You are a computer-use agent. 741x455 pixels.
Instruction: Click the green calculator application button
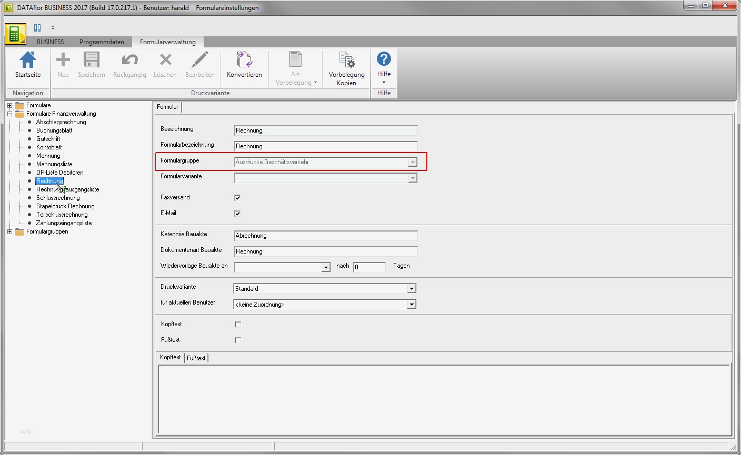(x=15, y=34)
